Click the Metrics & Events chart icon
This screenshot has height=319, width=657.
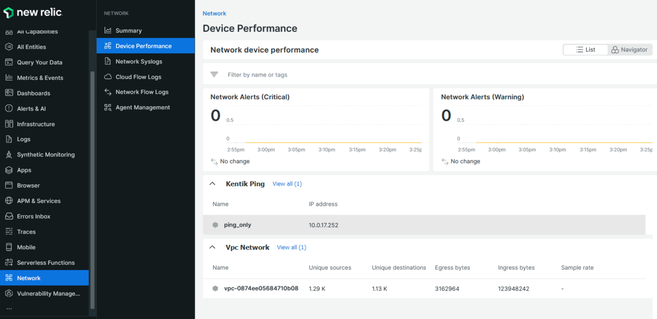pyautogui.click(x=9, y=78)
